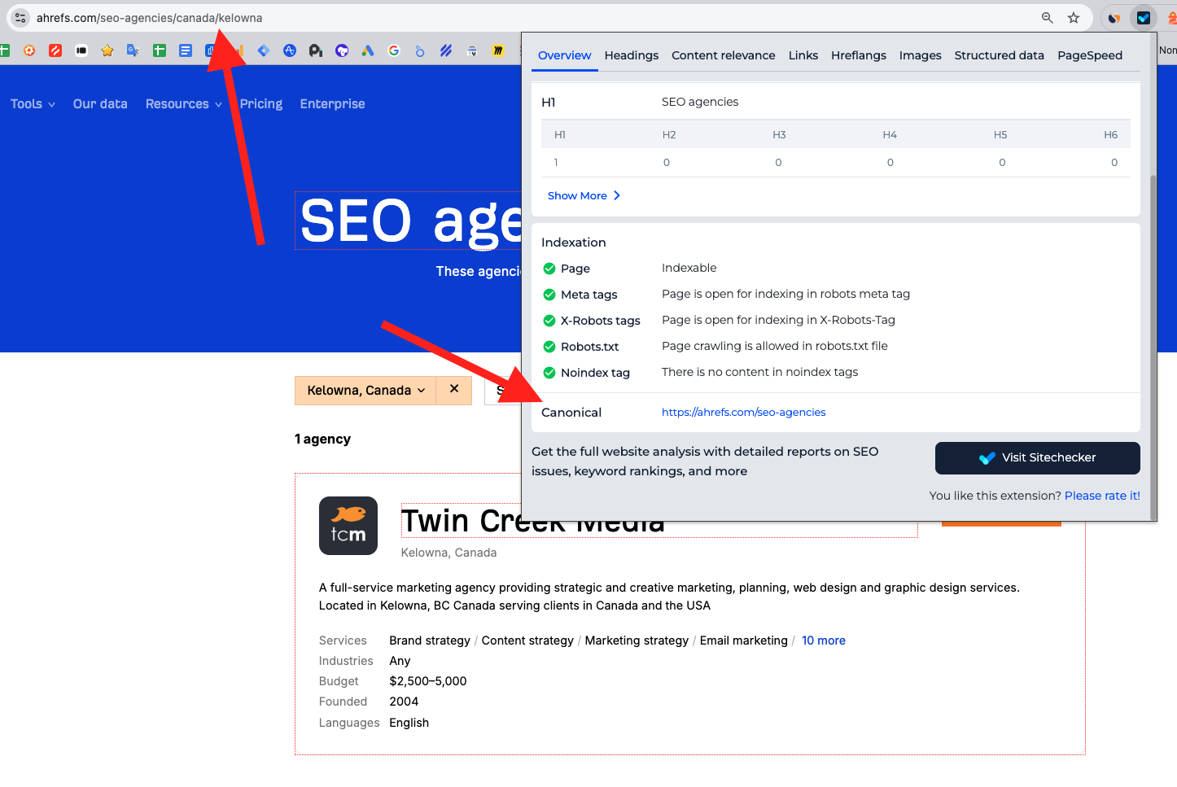Open the Google Docs bookmark
Viewport: 1177px width, 787px height.
pyautogui.click(x=186, y=50)
